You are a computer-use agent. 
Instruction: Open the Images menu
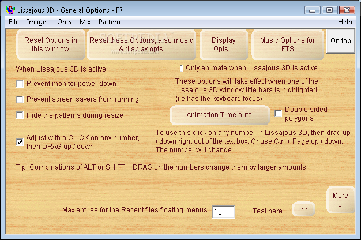pyautogui.click(x=37, y=22)
